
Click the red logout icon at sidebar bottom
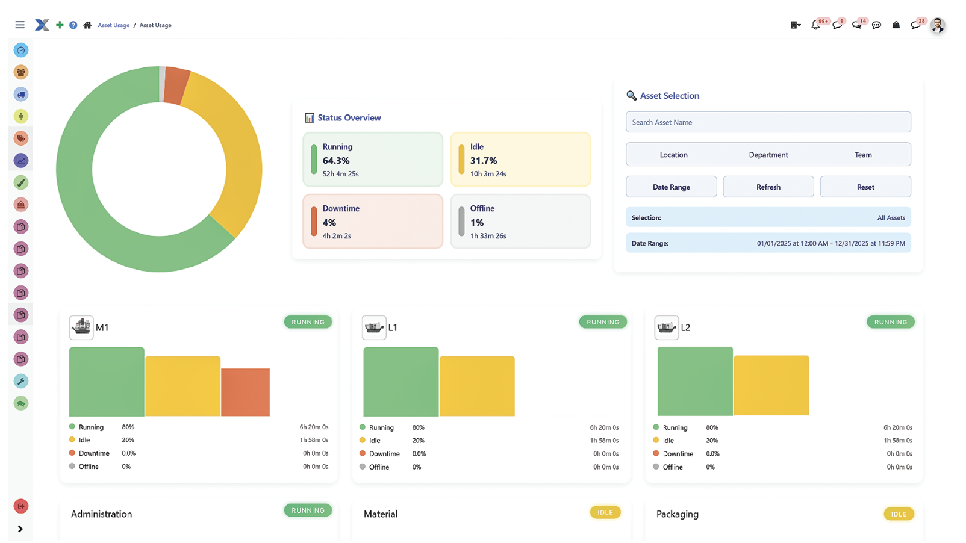click(x=20, y=506)
